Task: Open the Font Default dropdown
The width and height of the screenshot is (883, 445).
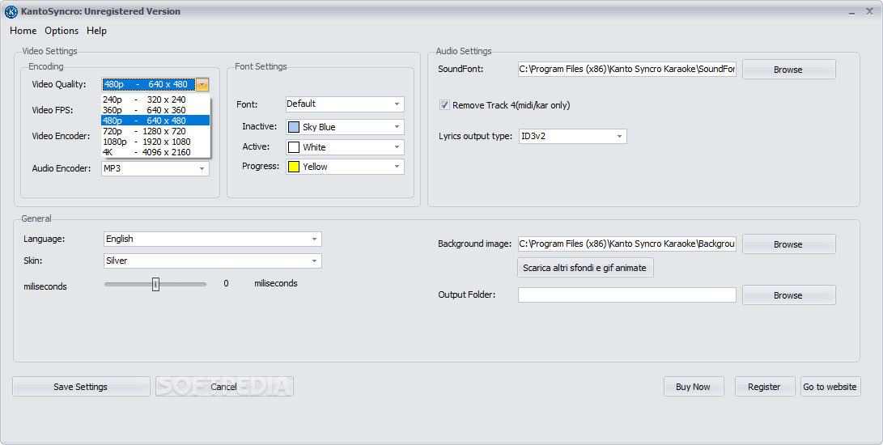Action: (x=345, y=104)
